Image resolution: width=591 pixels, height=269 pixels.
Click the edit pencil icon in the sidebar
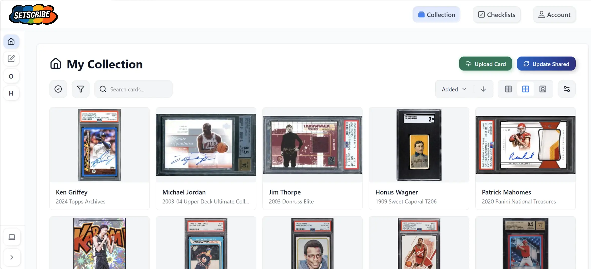pyautogui.click(x=11, y=59)
